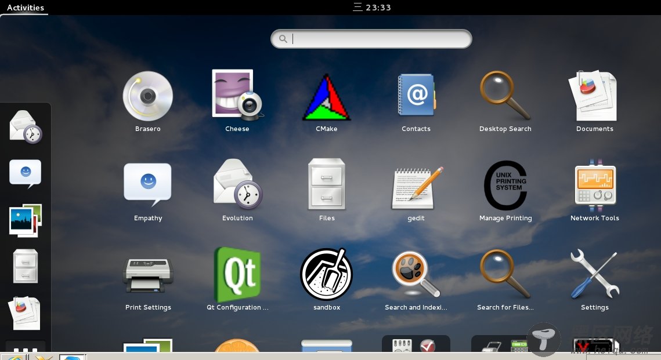The width and height of the screenshot is (661, 360).
Task: Open the Contacts address book
Action: click(x=416, y=95)
